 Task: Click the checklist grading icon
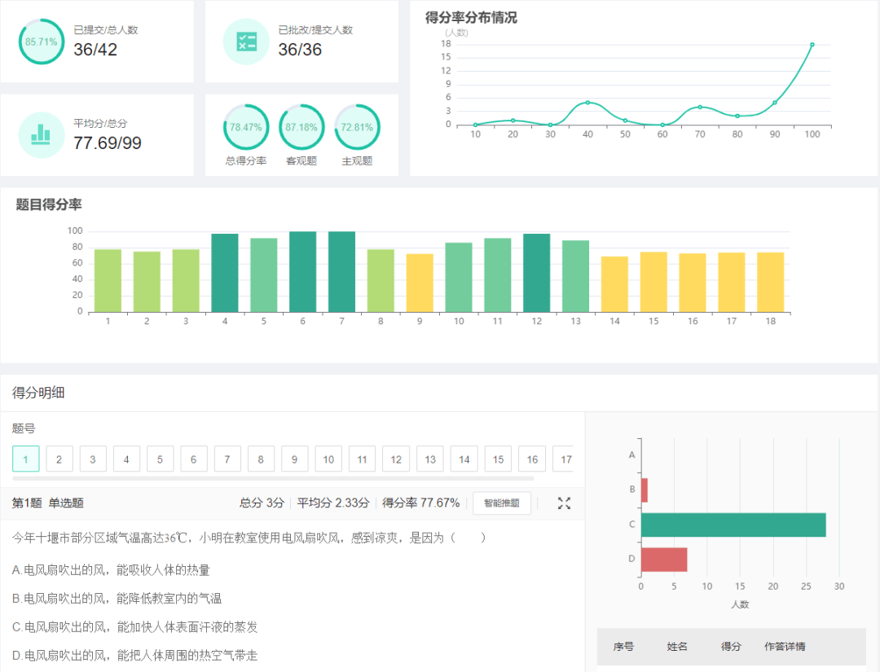246,42
